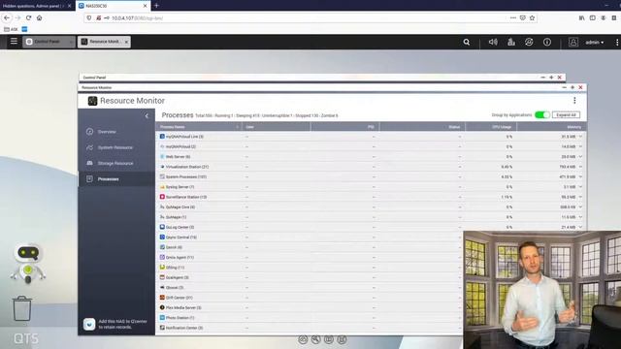
Task: Switch to Control Panel taskbar tab
Action: [49, 42]
